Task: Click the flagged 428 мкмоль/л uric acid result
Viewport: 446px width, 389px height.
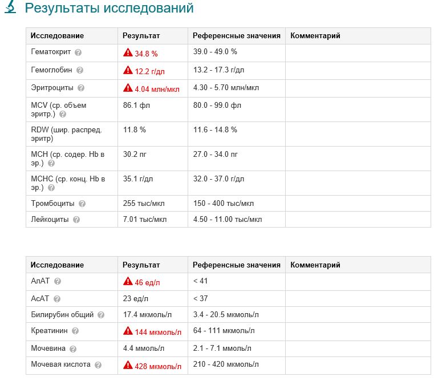Action: tap(158, 366)
